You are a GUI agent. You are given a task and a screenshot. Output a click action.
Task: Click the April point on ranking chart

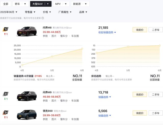(97, 53)
